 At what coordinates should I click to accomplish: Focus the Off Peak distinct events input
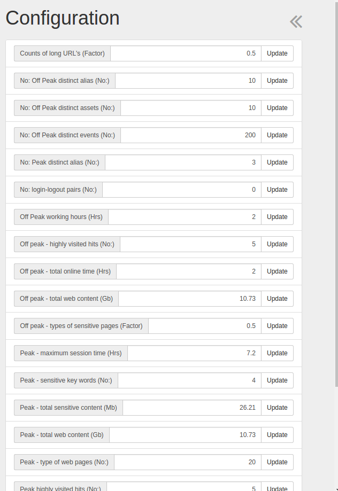(190, 135)
